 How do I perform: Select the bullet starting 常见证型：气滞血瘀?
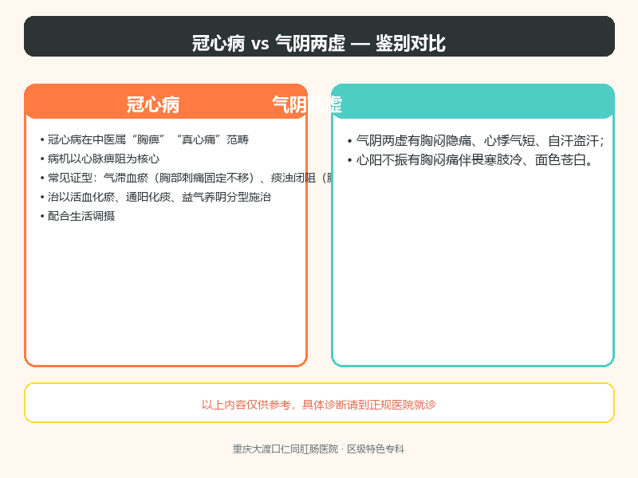[x=187, y=178]
